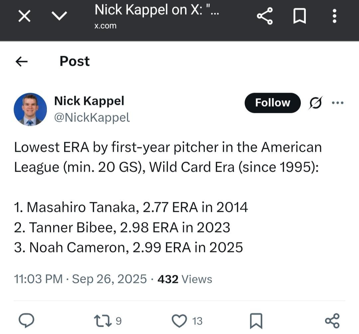Like the post using the heart icon
The image size is (359, 334).
tap(179, 320)
